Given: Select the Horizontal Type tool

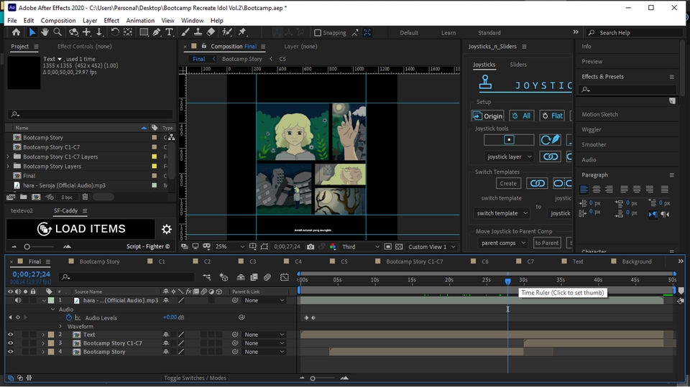Looking at the screenshot, I should 169,32.
